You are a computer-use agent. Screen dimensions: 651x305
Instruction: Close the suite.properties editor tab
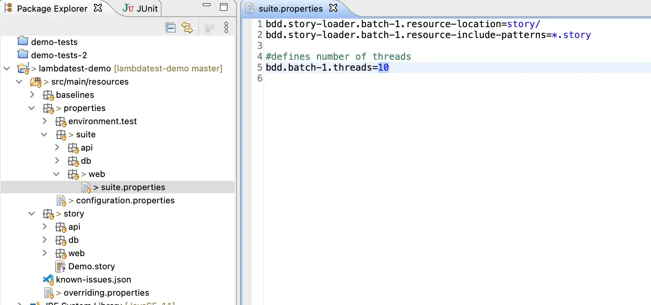(333, 8)
